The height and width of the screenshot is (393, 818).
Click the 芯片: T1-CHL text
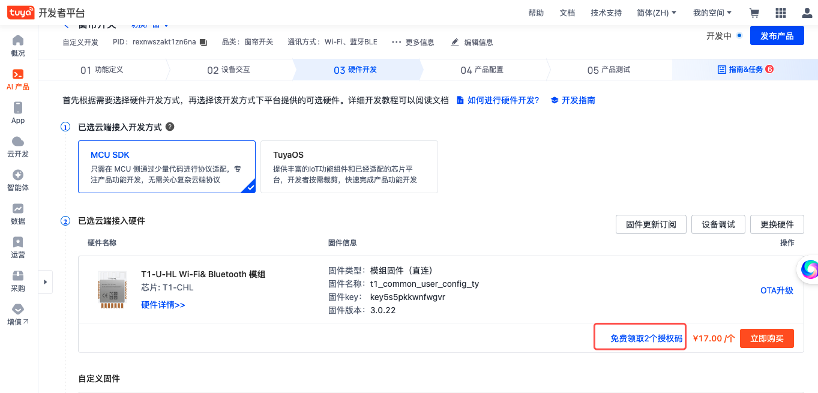(x=167, y=287)
